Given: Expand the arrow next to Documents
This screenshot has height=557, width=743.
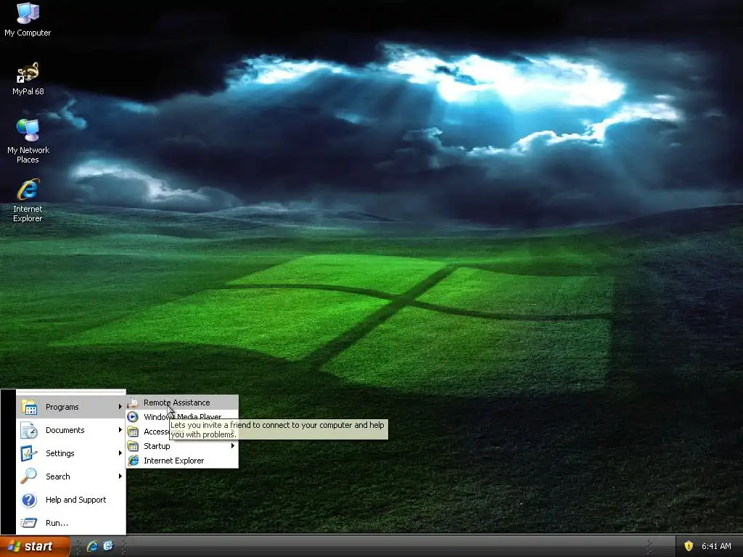Looking at the screenshot, I should point(120,430).
